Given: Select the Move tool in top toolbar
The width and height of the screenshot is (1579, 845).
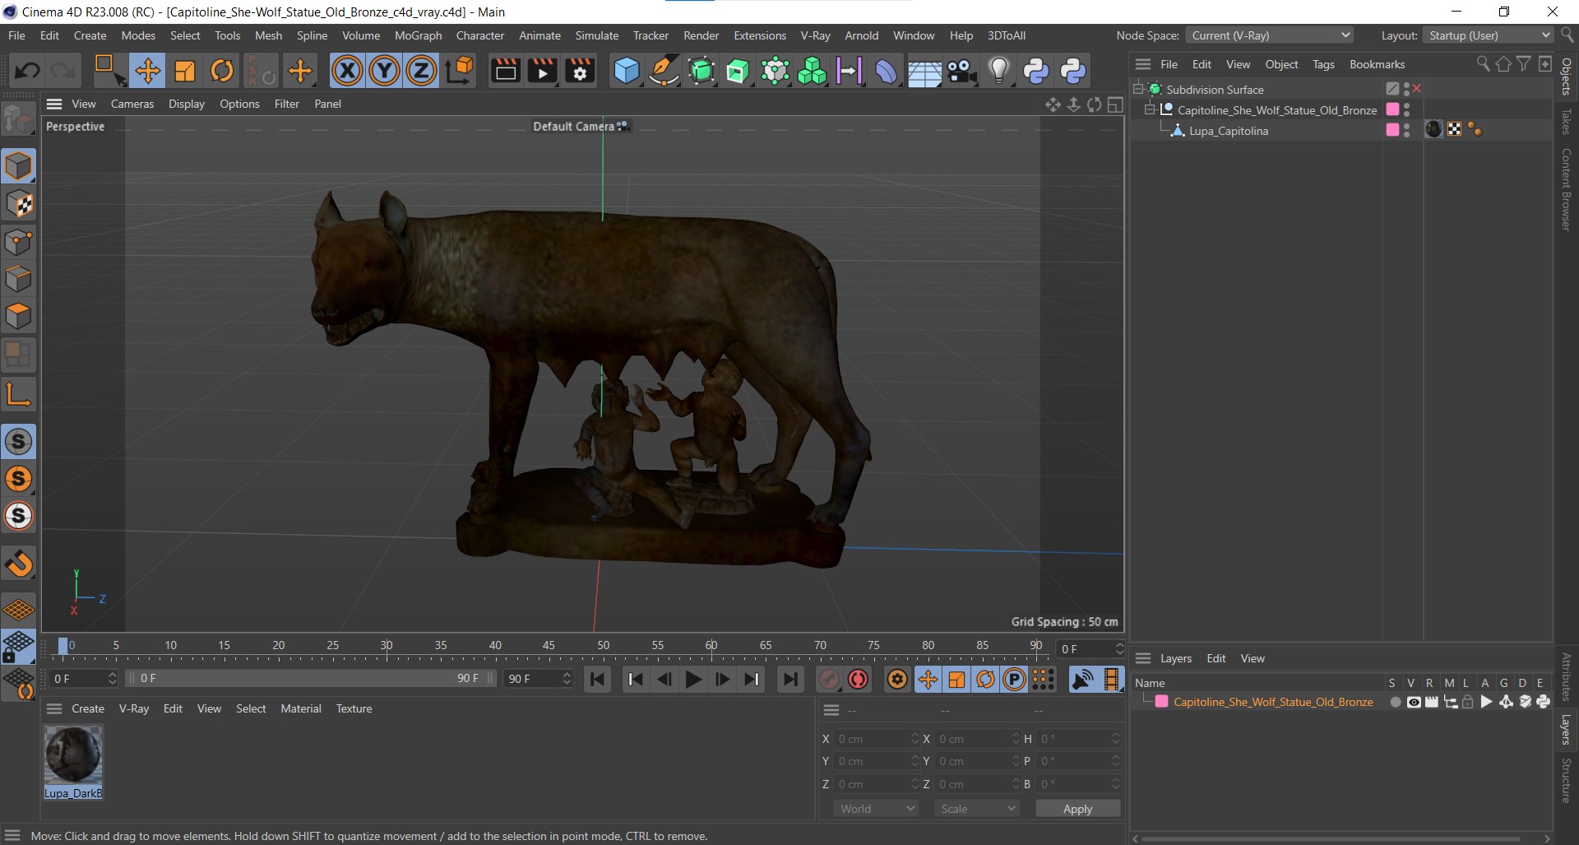Looking at the screenshot, I should coord(147,71).
